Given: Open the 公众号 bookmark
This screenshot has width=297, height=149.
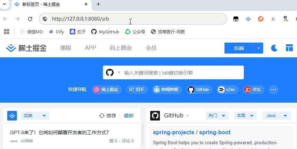Looking at the screenshot, I should coord(135,32).
